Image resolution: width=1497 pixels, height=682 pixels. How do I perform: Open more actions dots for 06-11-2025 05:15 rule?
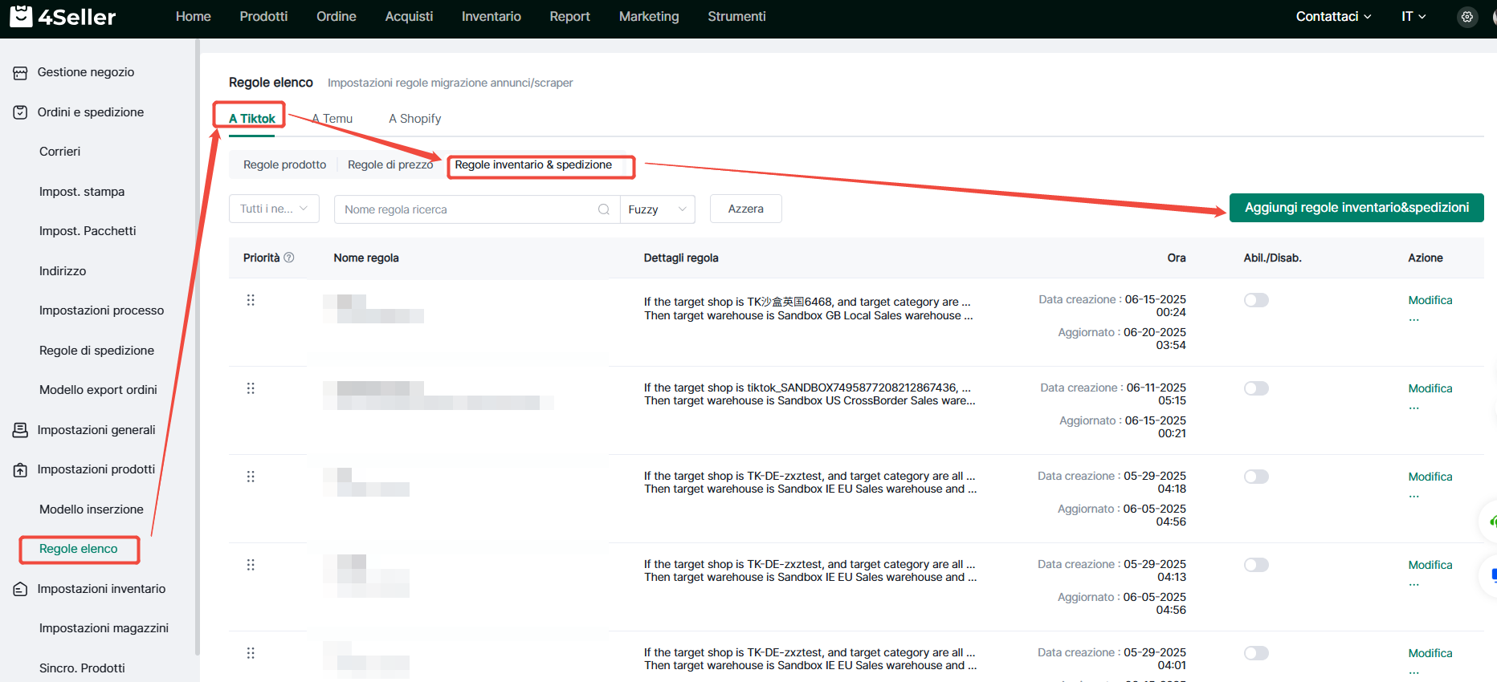click(1414, 408)
